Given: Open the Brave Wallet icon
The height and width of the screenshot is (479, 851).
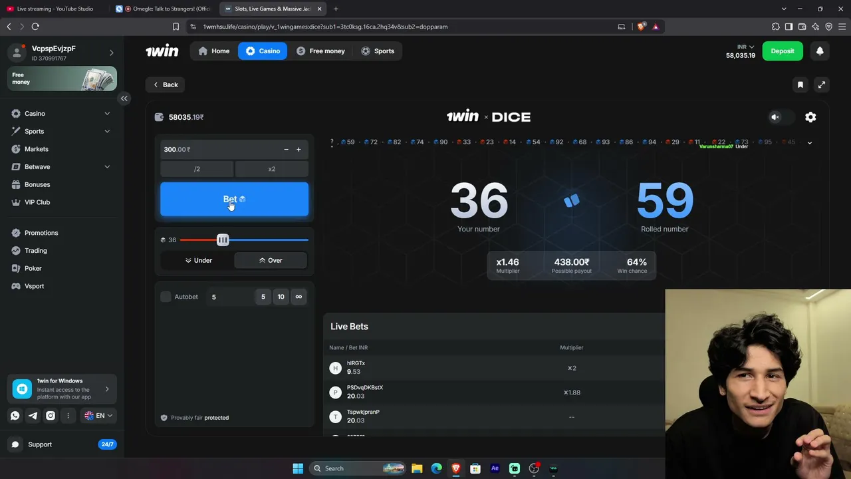Looking at the screenshot, I should [x=802, y=27].
